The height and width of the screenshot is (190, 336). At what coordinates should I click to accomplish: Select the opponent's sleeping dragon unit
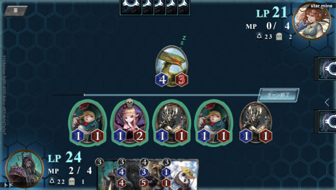pyautogui.click(x=172, y=66)
